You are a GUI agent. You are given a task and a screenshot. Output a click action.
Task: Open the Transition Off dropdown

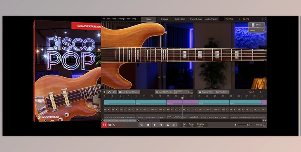click(x=181, y=92)
